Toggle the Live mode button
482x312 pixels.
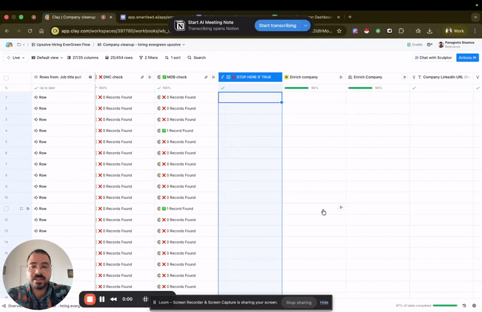(x=16, y=58)
